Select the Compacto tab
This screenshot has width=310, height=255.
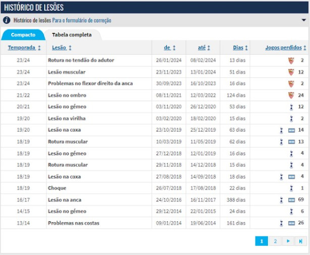click(23, 35)
